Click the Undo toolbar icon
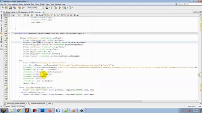Viewport: 202px width, 113px height. pos(19,8)
